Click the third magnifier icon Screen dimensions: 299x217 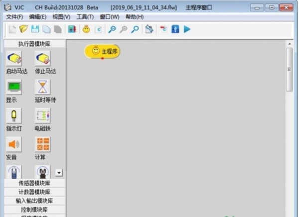pyautogui.click(x=135, y=29)
